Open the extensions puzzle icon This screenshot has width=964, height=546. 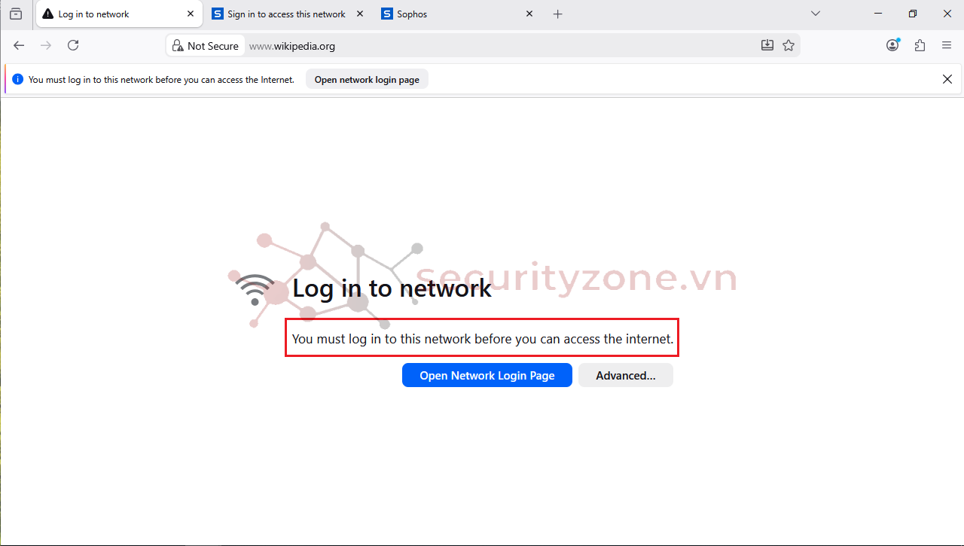pos(920,45)
